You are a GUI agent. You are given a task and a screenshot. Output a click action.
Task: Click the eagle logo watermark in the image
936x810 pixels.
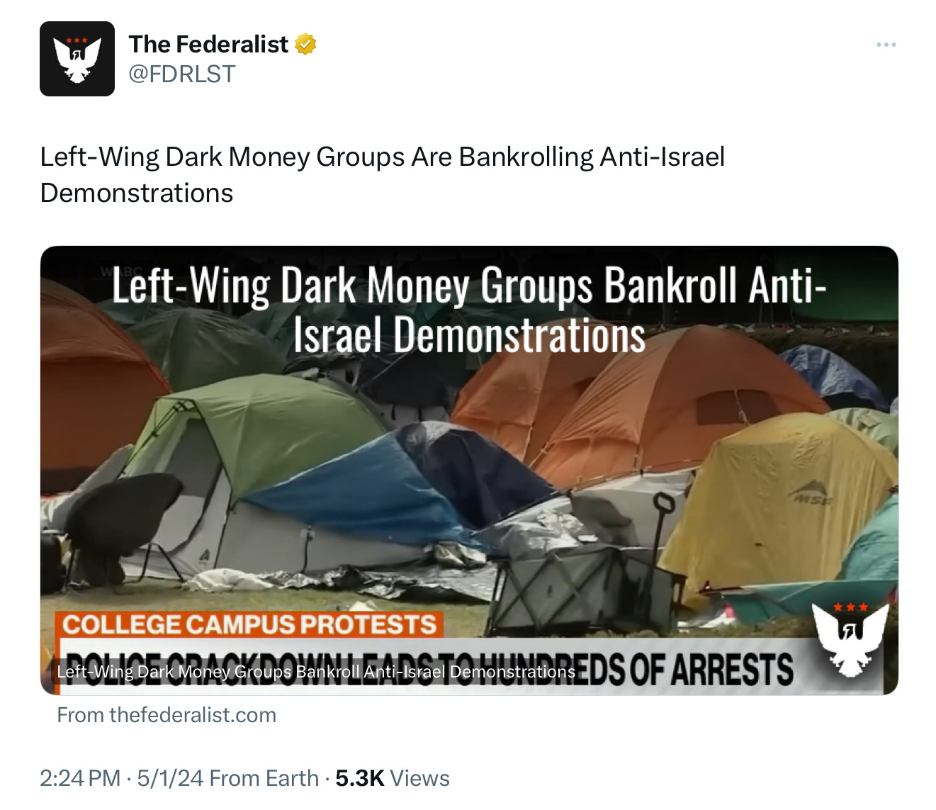click(849, 638)
